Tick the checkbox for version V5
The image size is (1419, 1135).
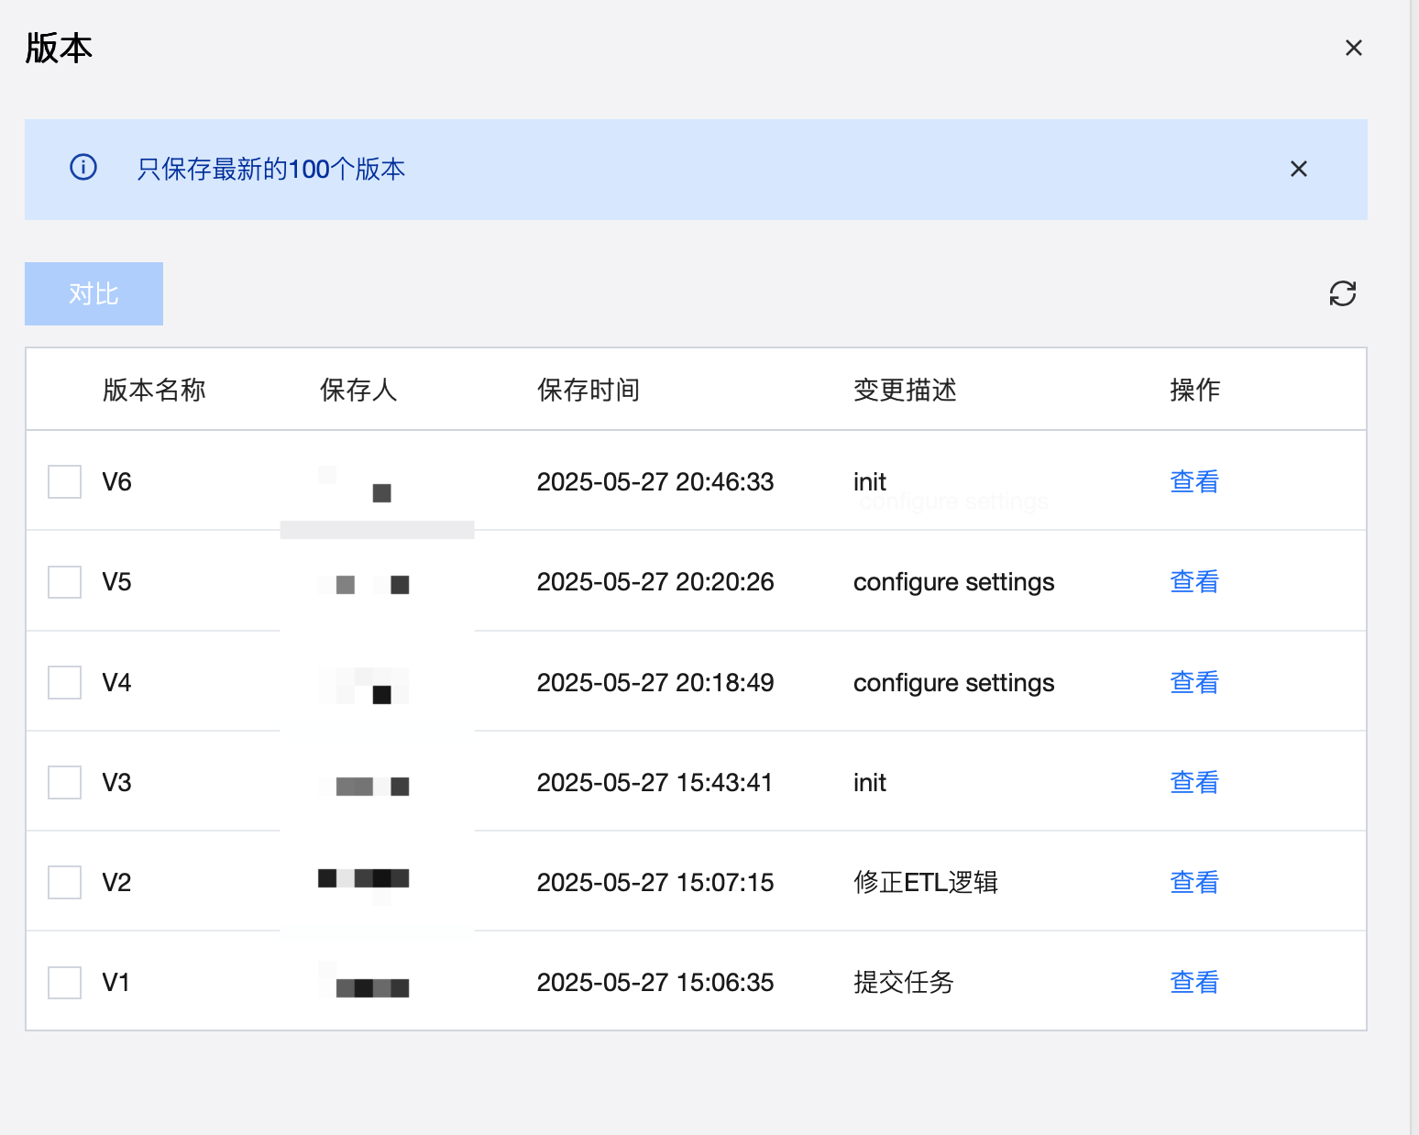point(65,581)
